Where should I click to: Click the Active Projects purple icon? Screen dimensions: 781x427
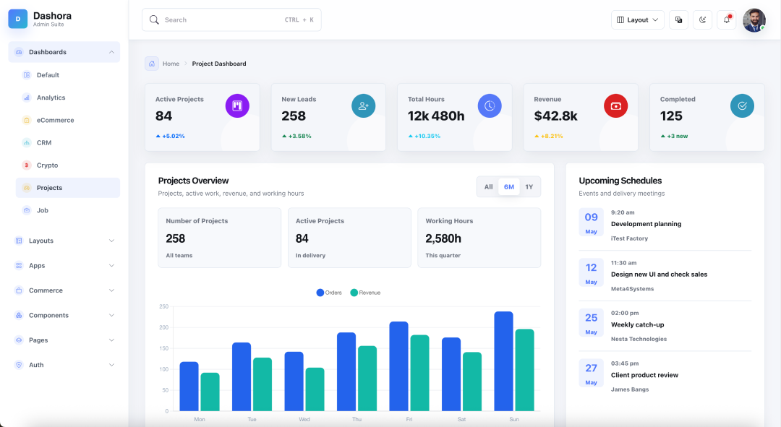tap(237, 105)
